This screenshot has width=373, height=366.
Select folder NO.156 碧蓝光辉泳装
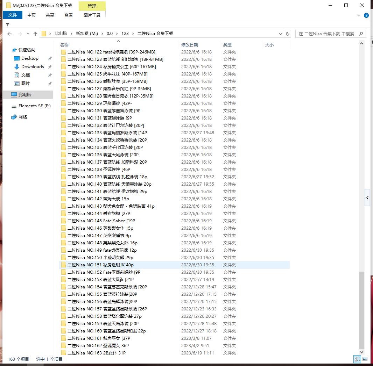coord(174,302)
